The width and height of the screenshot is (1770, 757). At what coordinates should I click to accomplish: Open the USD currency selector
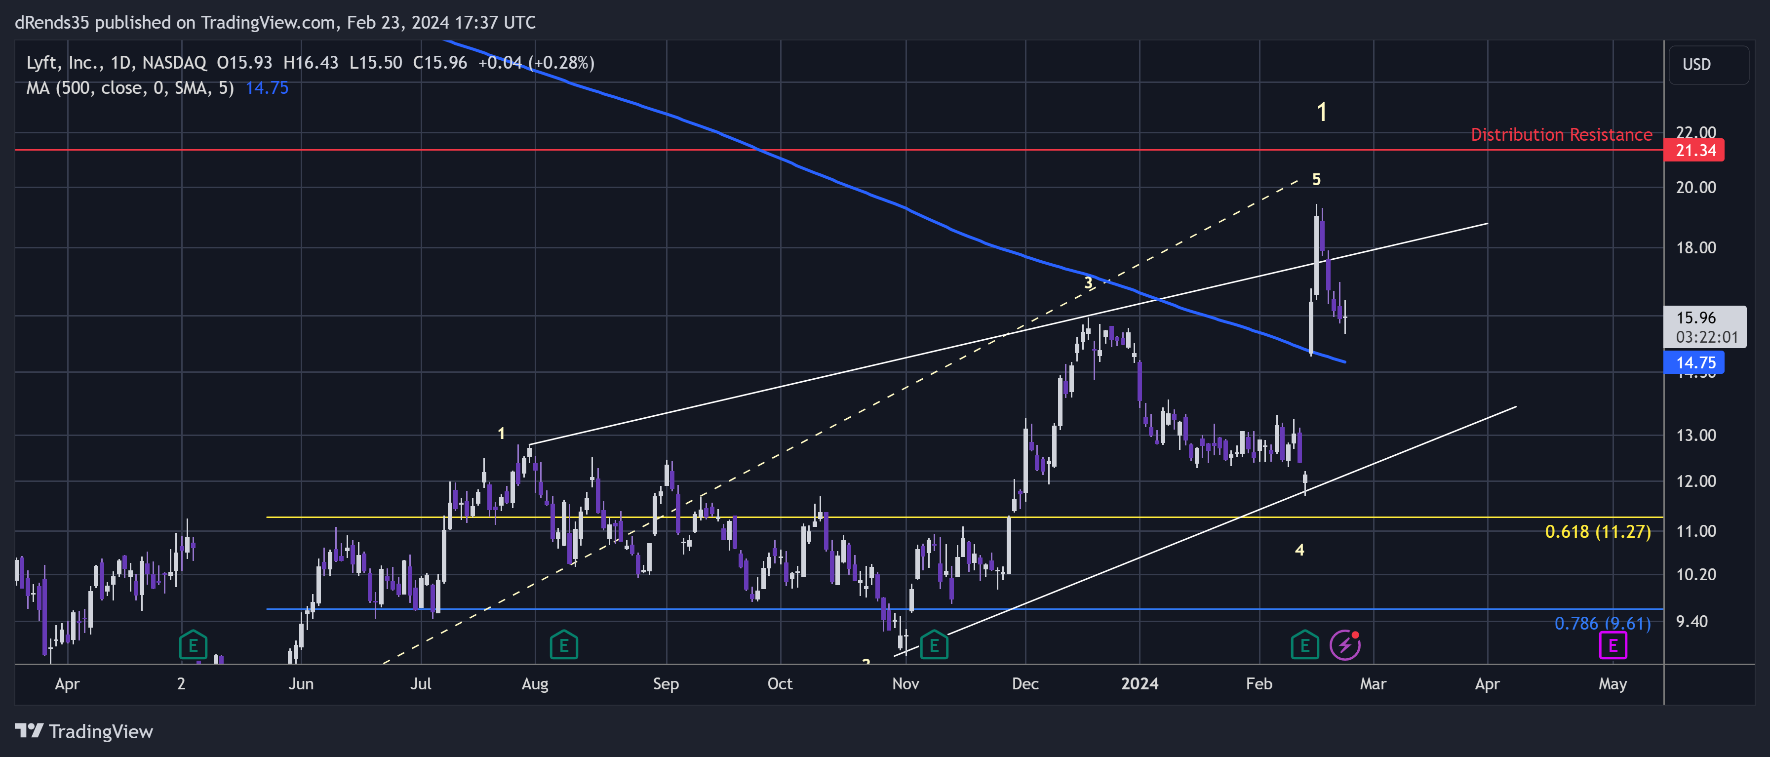(1709, 65)
